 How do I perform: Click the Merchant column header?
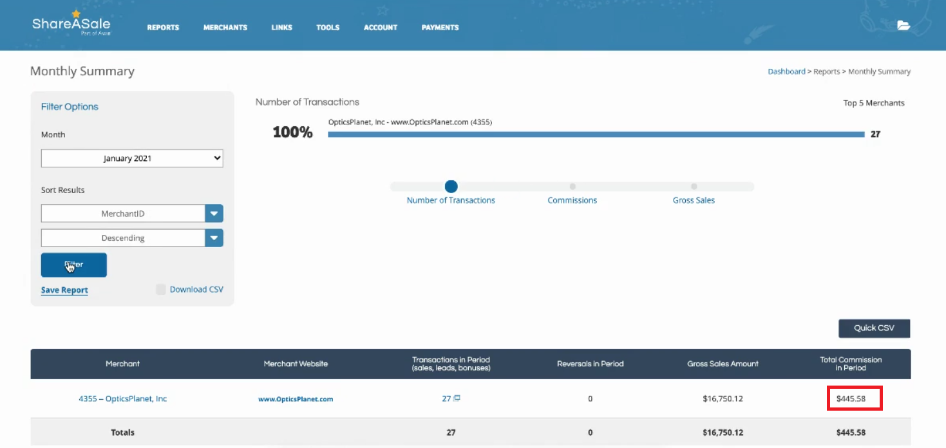(122, 364)
